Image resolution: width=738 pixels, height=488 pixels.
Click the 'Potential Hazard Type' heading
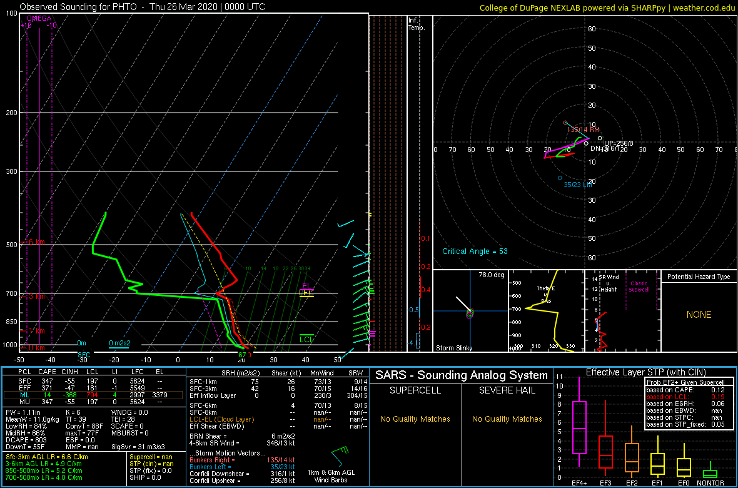point(699,277)
